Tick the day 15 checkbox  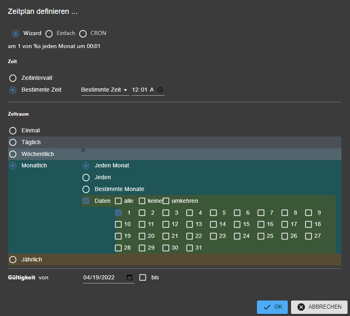(237, 224)
